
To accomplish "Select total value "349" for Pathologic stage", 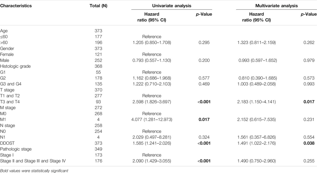I will (x=99, y=149).
